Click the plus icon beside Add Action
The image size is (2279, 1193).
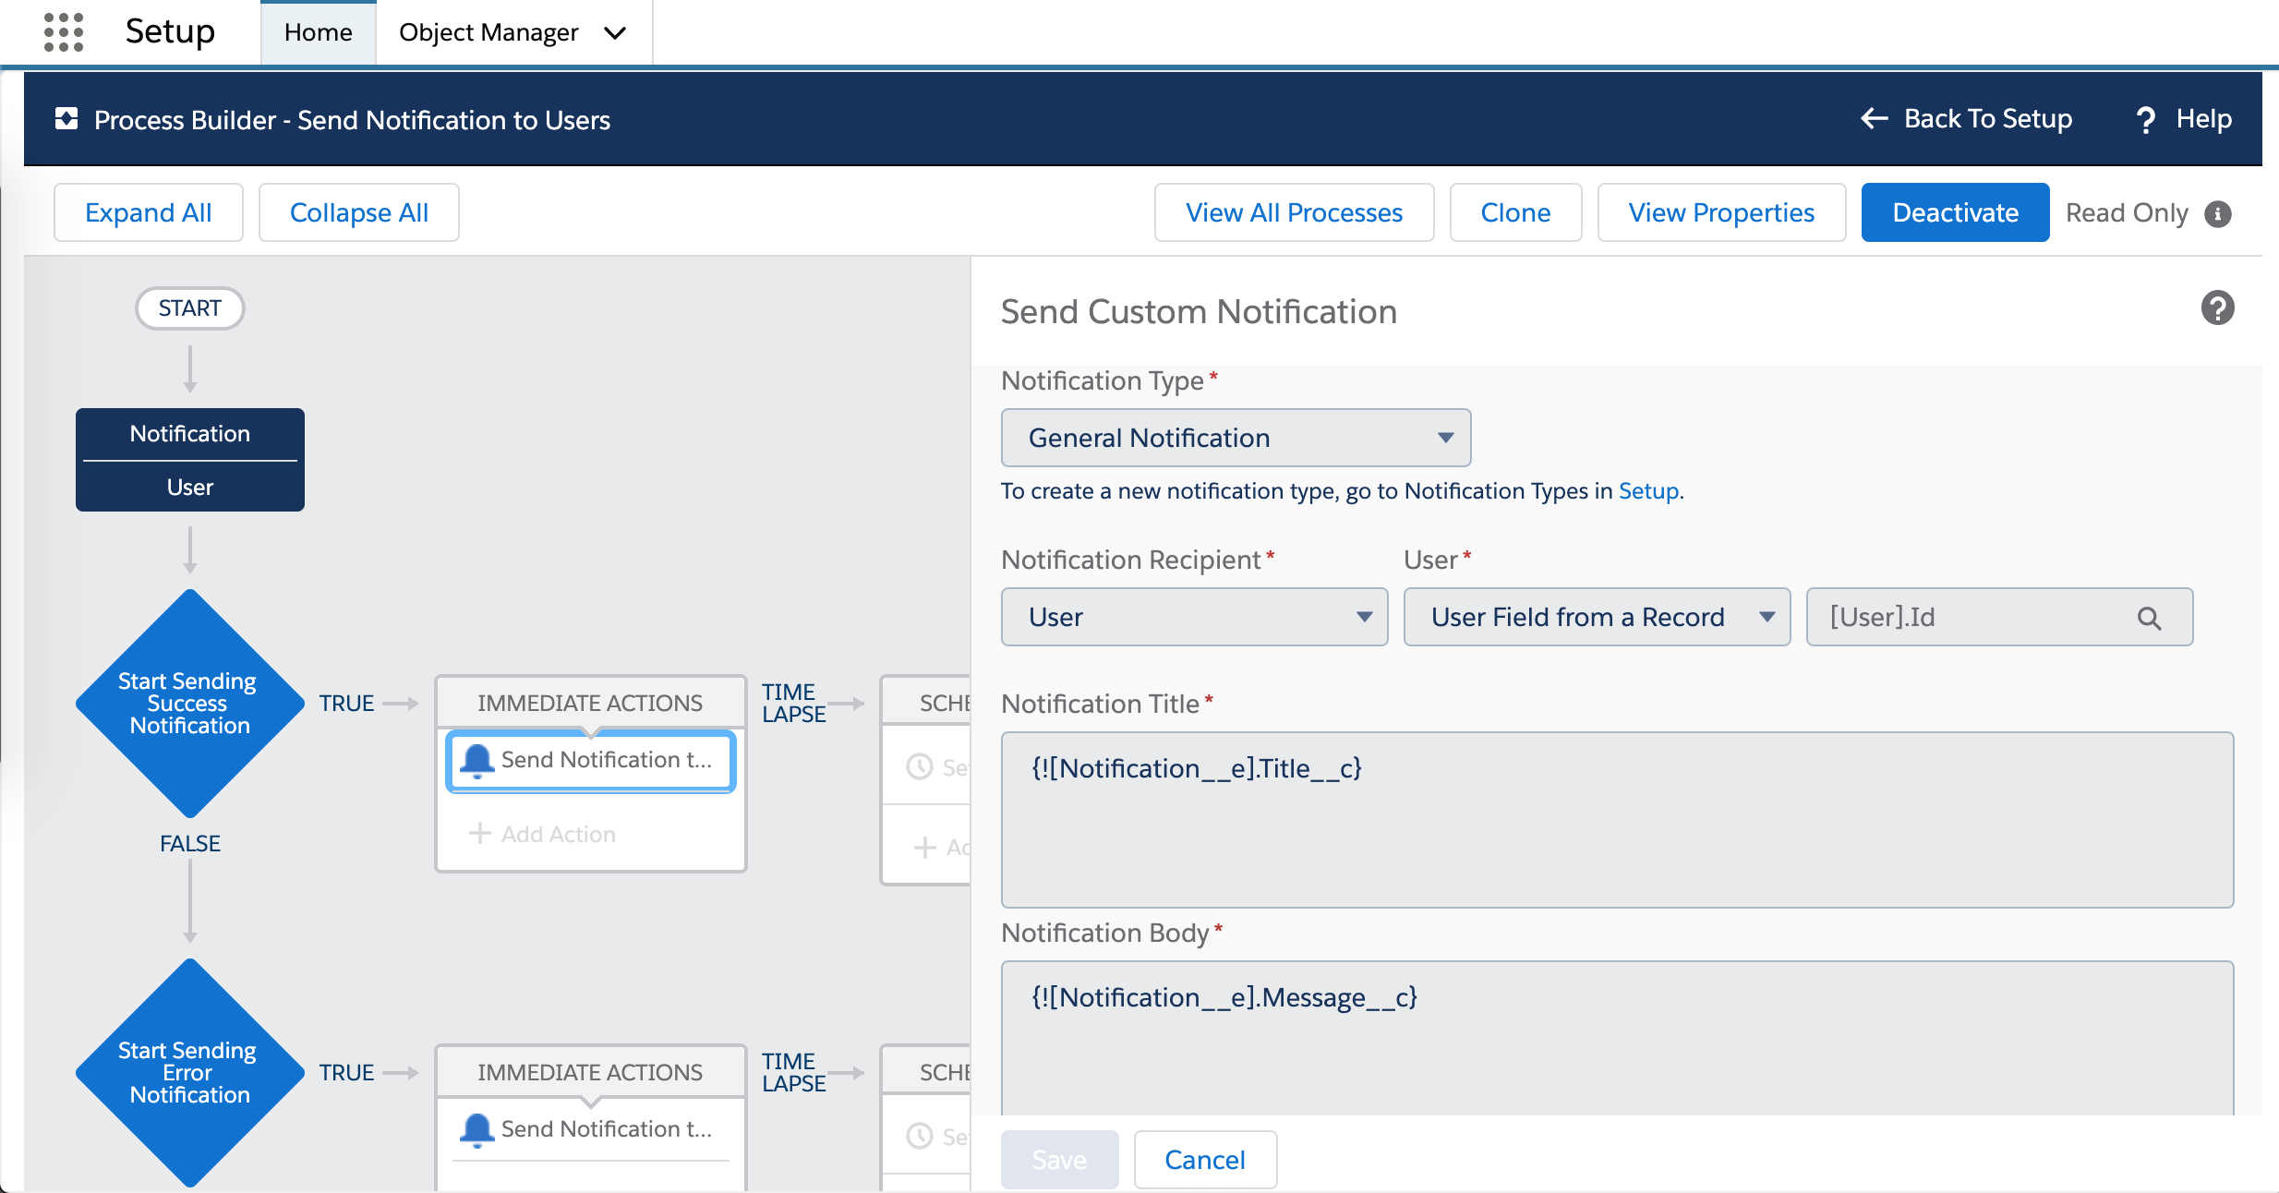479,834
